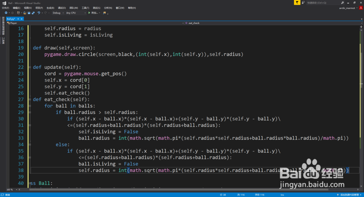
Task: Click the feedback icon beside quick launch
Action: tap(303, 3)
